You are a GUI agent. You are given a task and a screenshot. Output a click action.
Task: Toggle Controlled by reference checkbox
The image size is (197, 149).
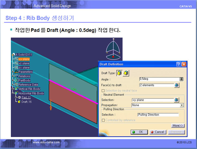(103, 120)
